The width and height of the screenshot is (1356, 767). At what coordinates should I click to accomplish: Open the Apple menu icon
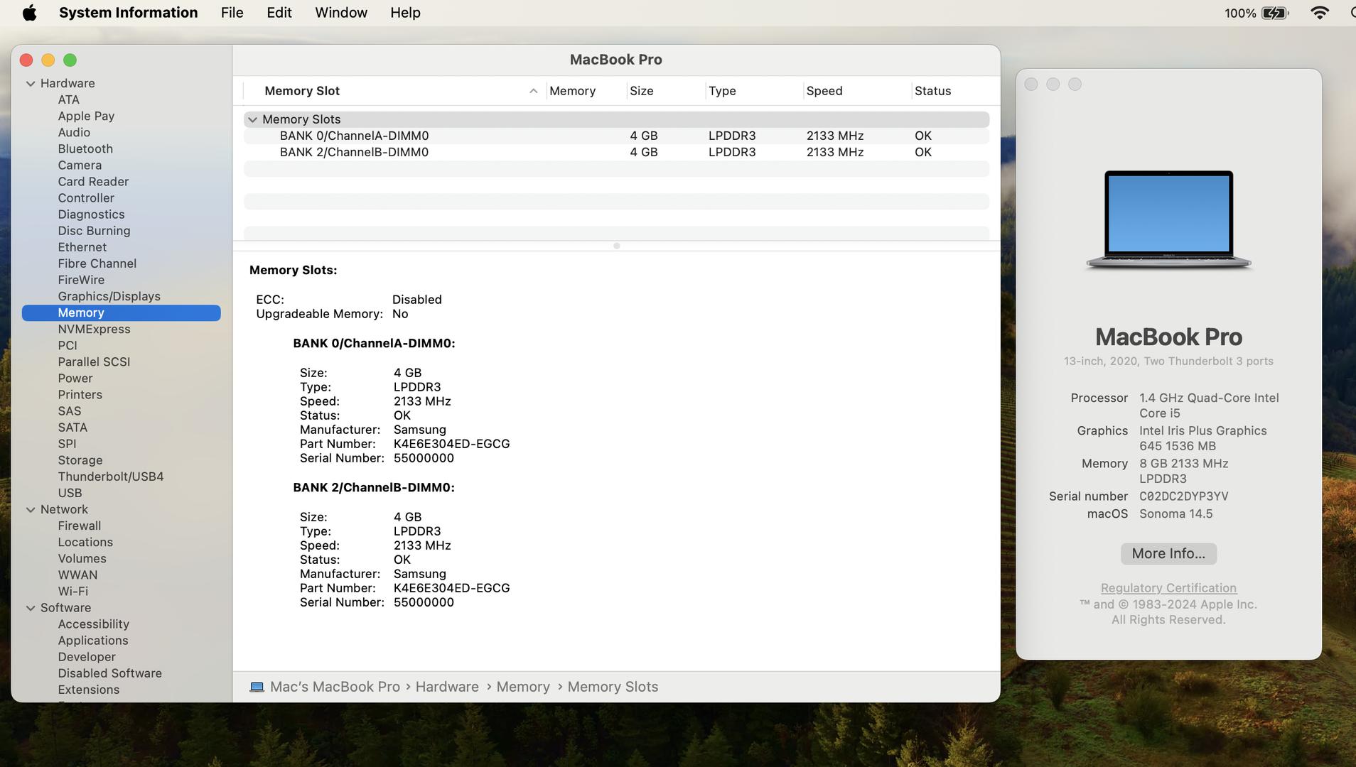tap(29, 13)
